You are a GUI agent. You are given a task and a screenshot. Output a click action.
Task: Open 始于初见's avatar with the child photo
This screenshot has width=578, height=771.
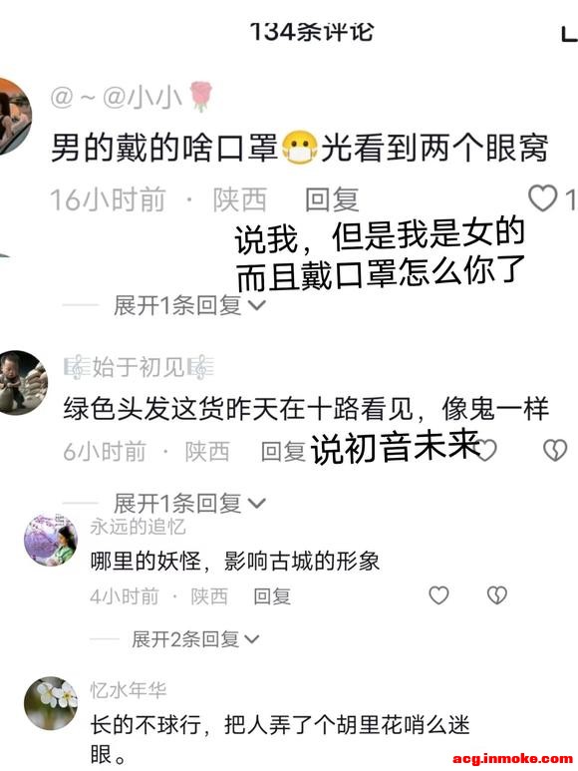pos(22,383)
